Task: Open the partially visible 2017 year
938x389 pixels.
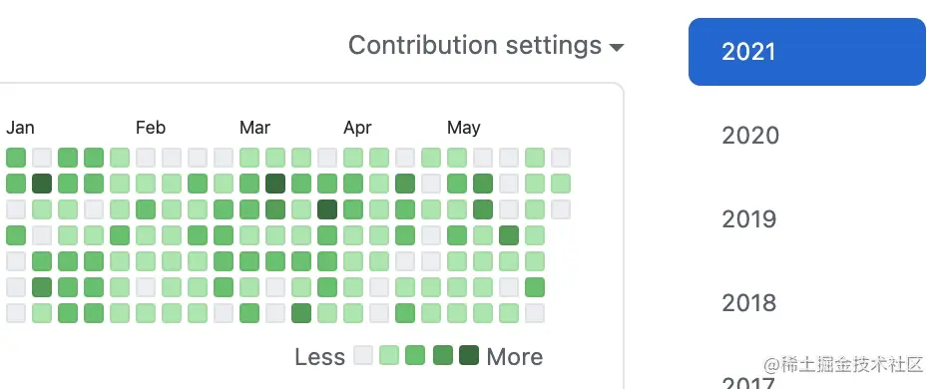Action: (748, 382)
